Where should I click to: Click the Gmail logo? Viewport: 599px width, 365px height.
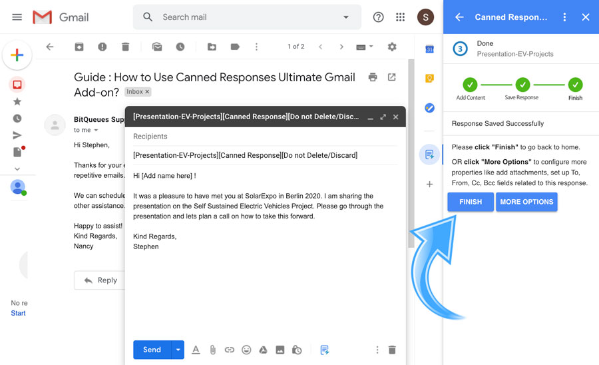(61, 17)
